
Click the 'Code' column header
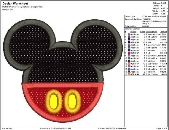tap(143, 32)
